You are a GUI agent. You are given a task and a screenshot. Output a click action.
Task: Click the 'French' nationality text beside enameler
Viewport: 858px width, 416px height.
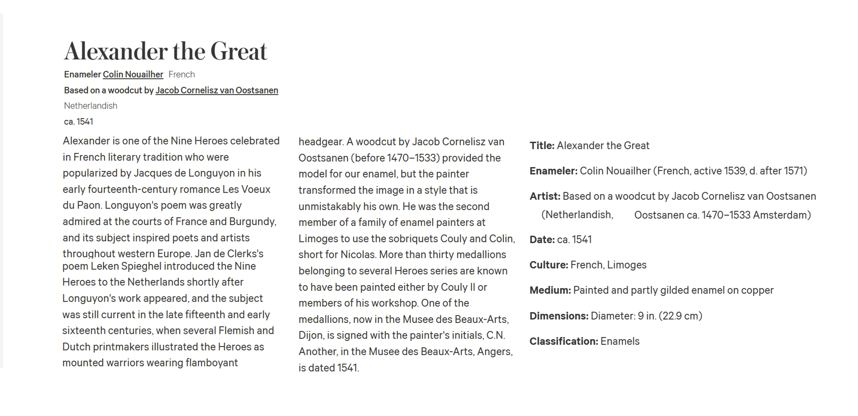(182, 75)
